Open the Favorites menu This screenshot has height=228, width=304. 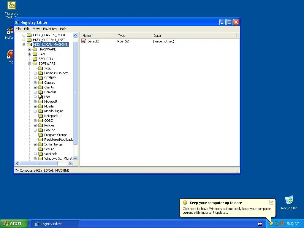(50, 29)
